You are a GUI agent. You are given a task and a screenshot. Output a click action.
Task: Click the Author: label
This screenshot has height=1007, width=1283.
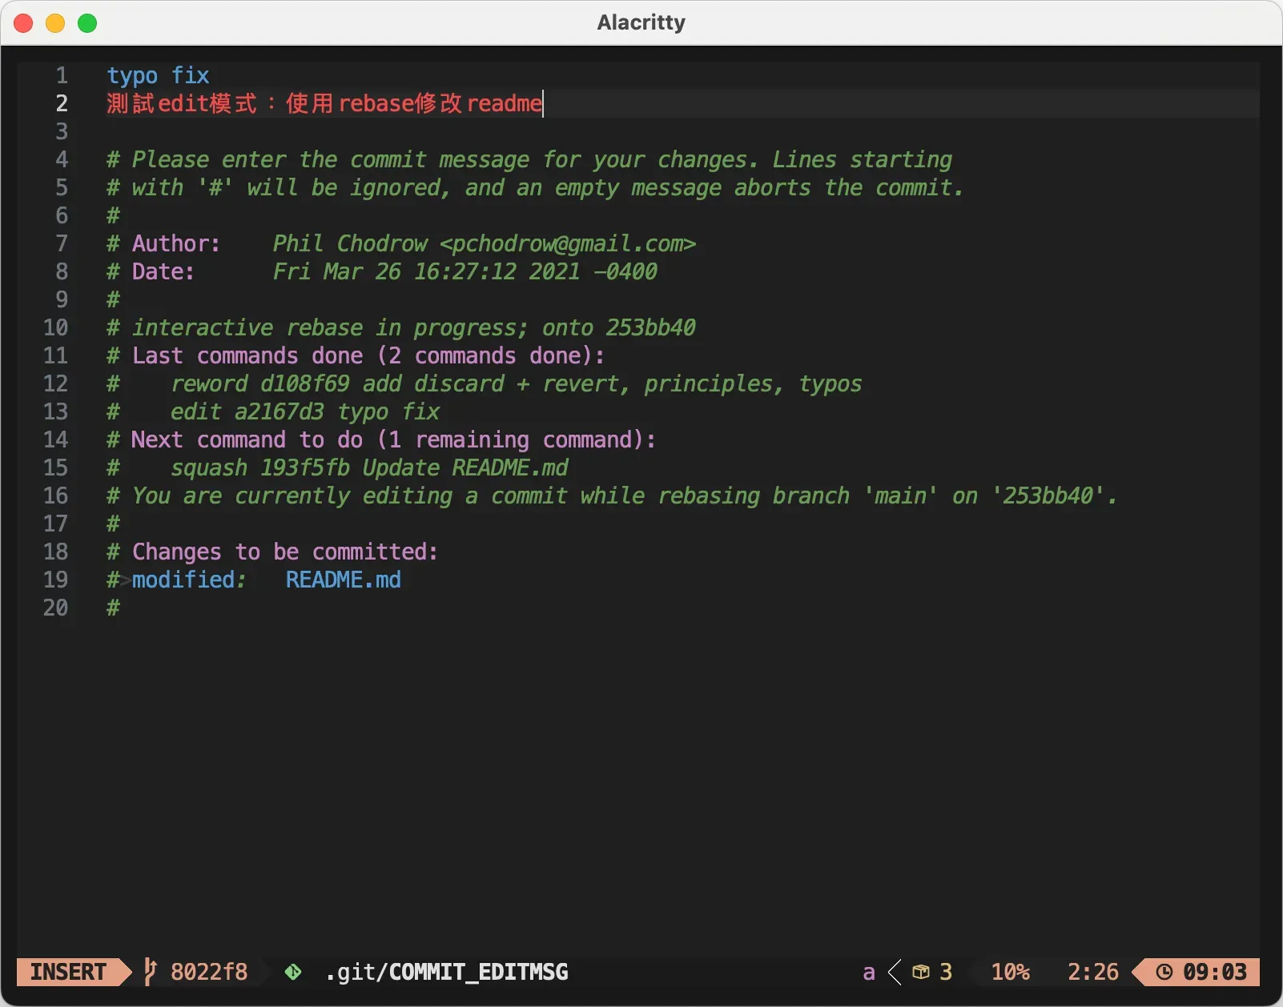pos(176,243)
